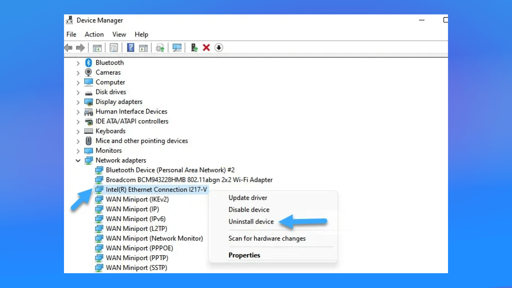Toggle the action pane toolbar icon
Screen dimensions: 512x288
143,48
